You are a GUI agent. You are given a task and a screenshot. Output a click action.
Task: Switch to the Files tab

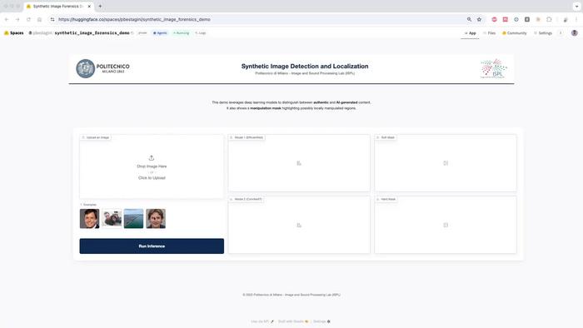tap(490, 33)
